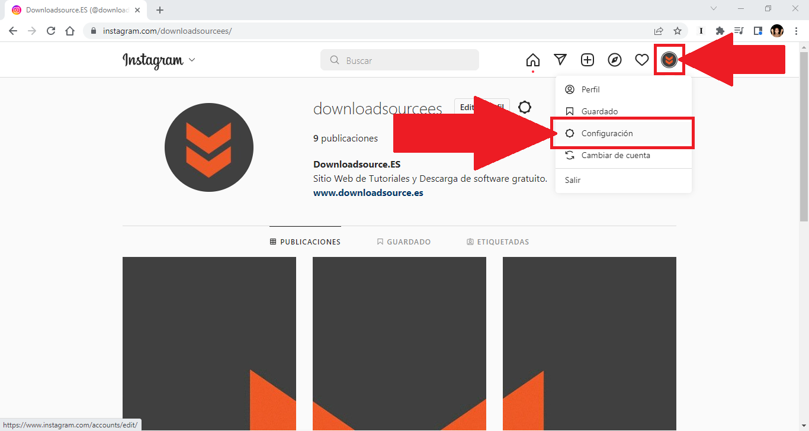Go to Instagram home feed icon
This screenshot has width=809, height=431.
tap(533, 60)
